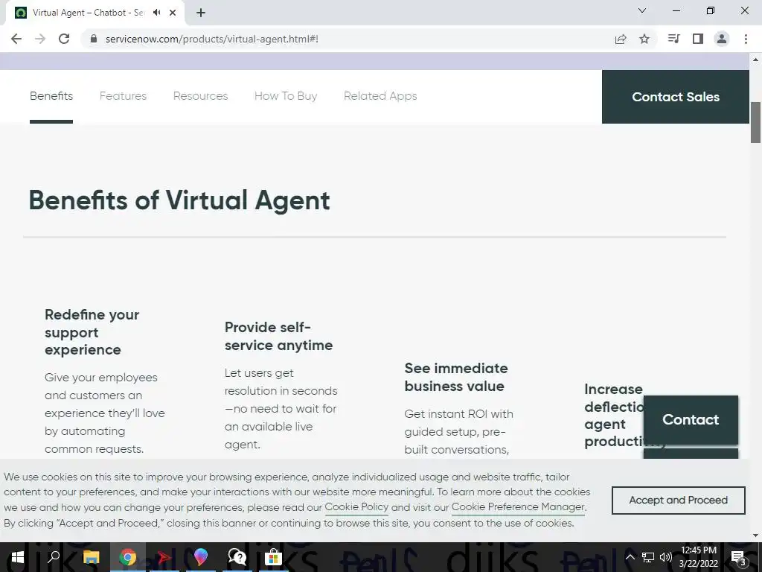Accept and Proceed with cookies
762x572 pixels.
[679, 500]
